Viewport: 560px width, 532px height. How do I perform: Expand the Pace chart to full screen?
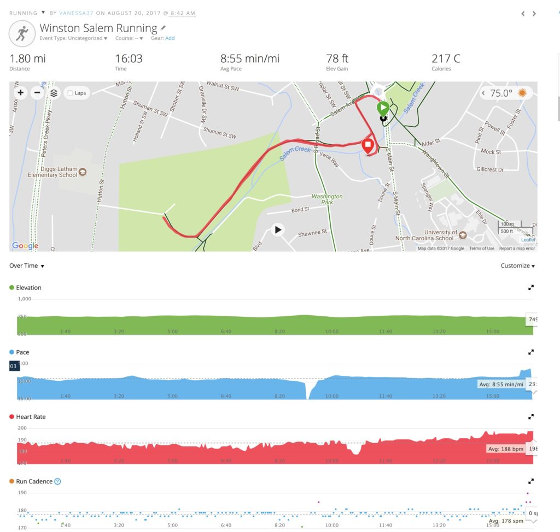click(x=530, y=352)
